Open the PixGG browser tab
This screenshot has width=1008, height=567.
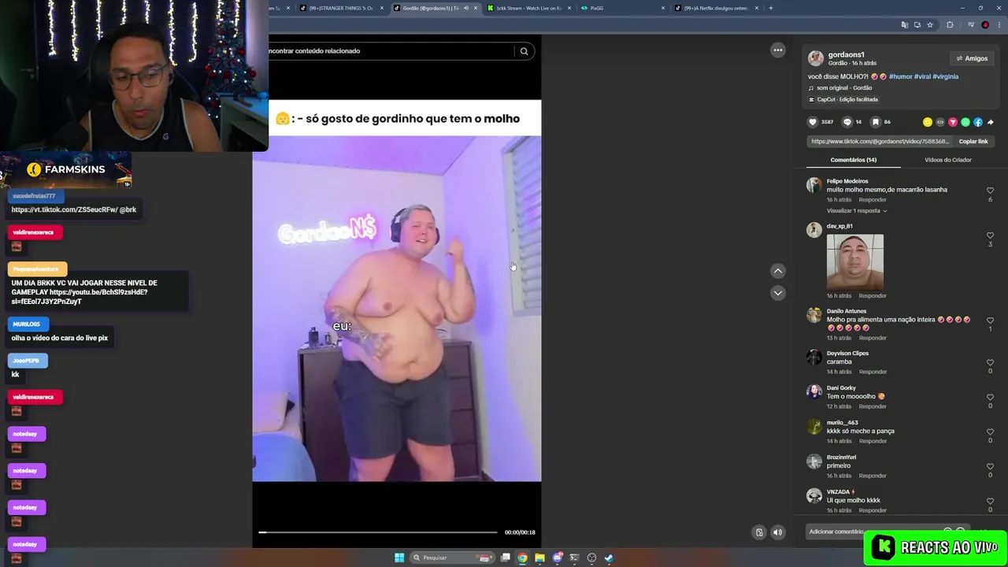(622, 8)
